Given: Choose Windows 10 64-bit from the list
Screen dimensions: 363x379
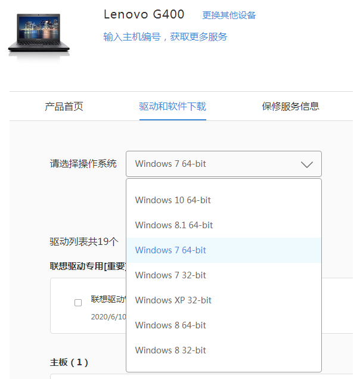Looking at the screenshot, I should tap(173, 200).
